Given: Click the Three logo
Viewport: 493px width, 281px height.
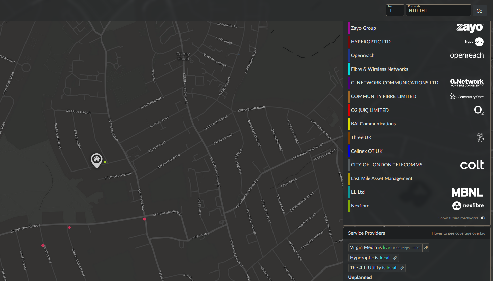Looking at the screenshot, I should (x=480, y=137).
